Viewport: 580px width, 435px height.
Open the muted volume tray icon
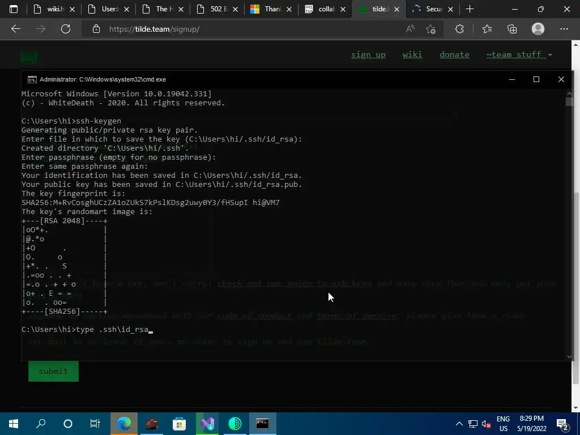[487, 424]
